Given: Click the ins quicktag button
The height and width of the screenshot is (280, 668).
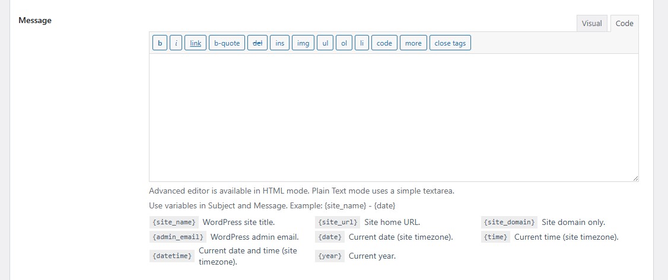Looking at the screenshot, I should [x=279, y=43].
